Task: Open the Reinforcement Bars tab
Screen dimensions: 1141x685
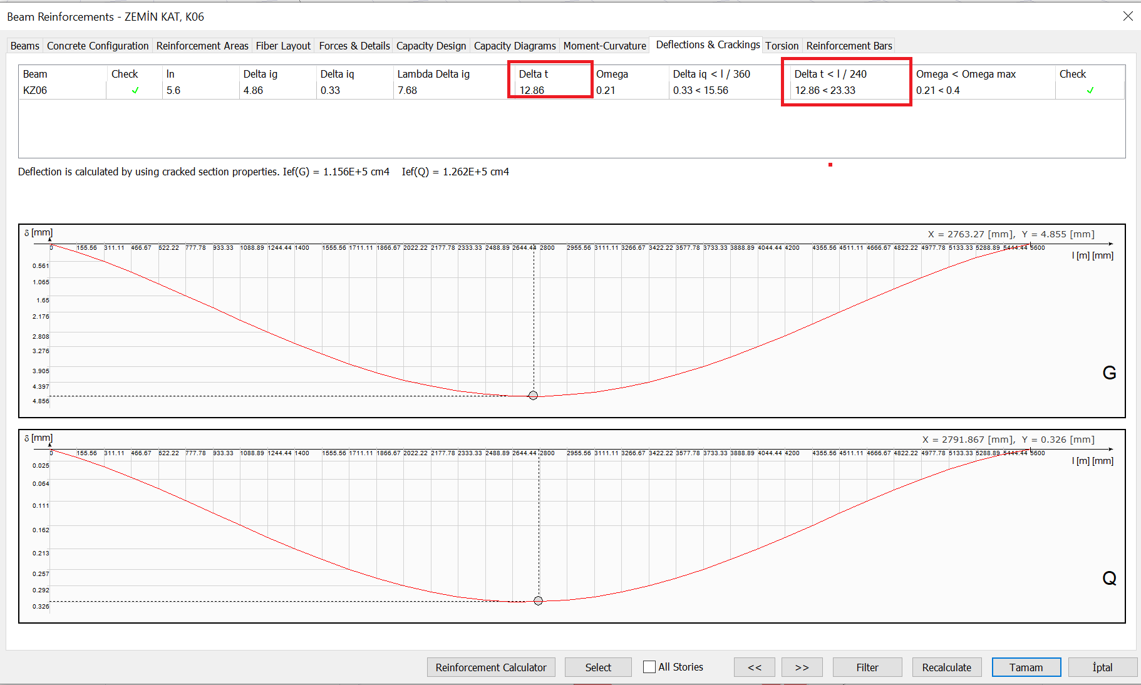Action: coord(849,46)
